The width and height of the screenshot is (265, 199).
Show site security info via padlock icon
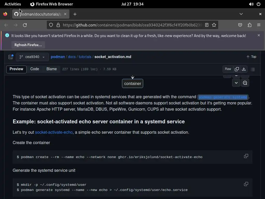click(58, 25)
